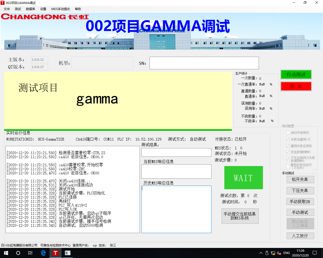Show hidden system tray icons
Screen dimensions: 323x258
tap(261, 253)
